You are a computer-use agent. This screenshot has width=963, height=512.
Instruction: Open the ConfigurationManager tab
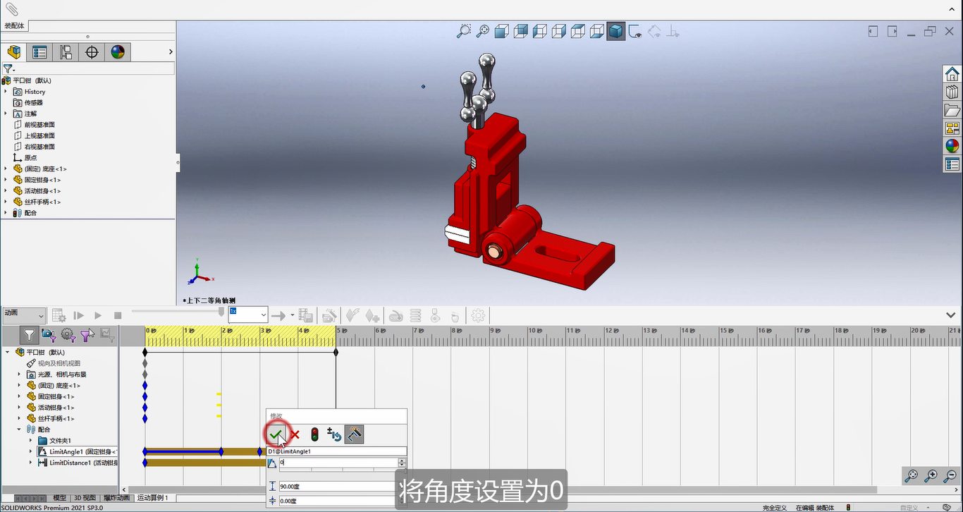tap(66, 52)
